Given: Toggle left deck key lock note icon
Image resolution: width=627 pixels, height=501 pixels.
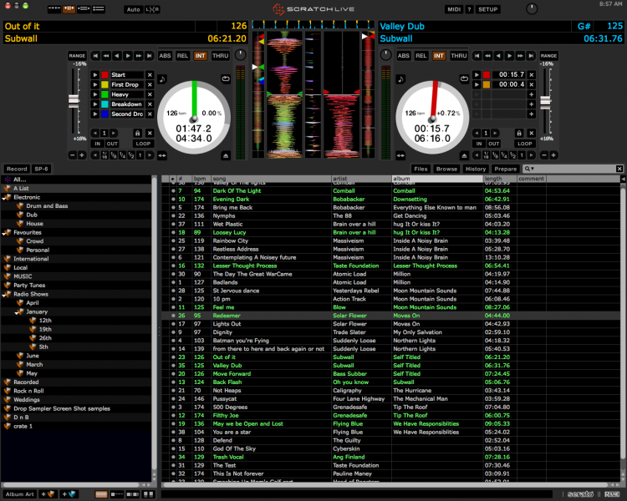Looking at the screenshot, I should (162, 78).
